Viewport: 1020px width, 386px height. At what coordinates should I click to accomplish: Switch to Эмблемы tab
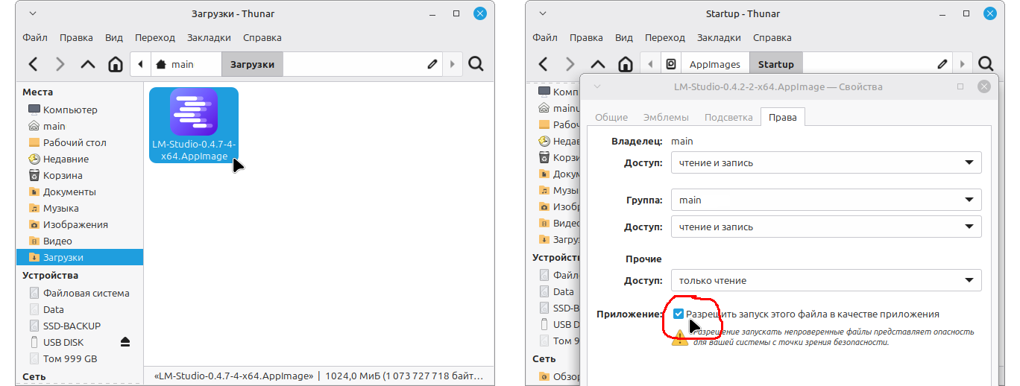coord(666,117)
